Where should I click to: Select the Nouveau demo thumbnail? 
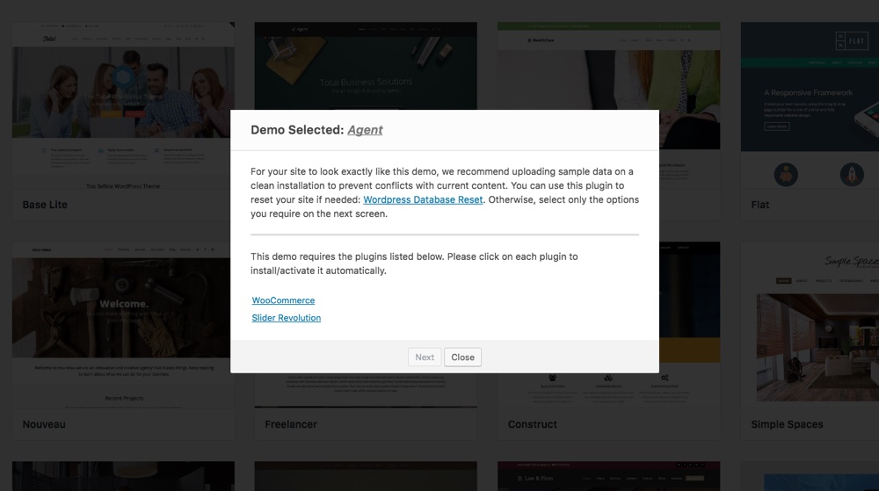coord(123,325)
